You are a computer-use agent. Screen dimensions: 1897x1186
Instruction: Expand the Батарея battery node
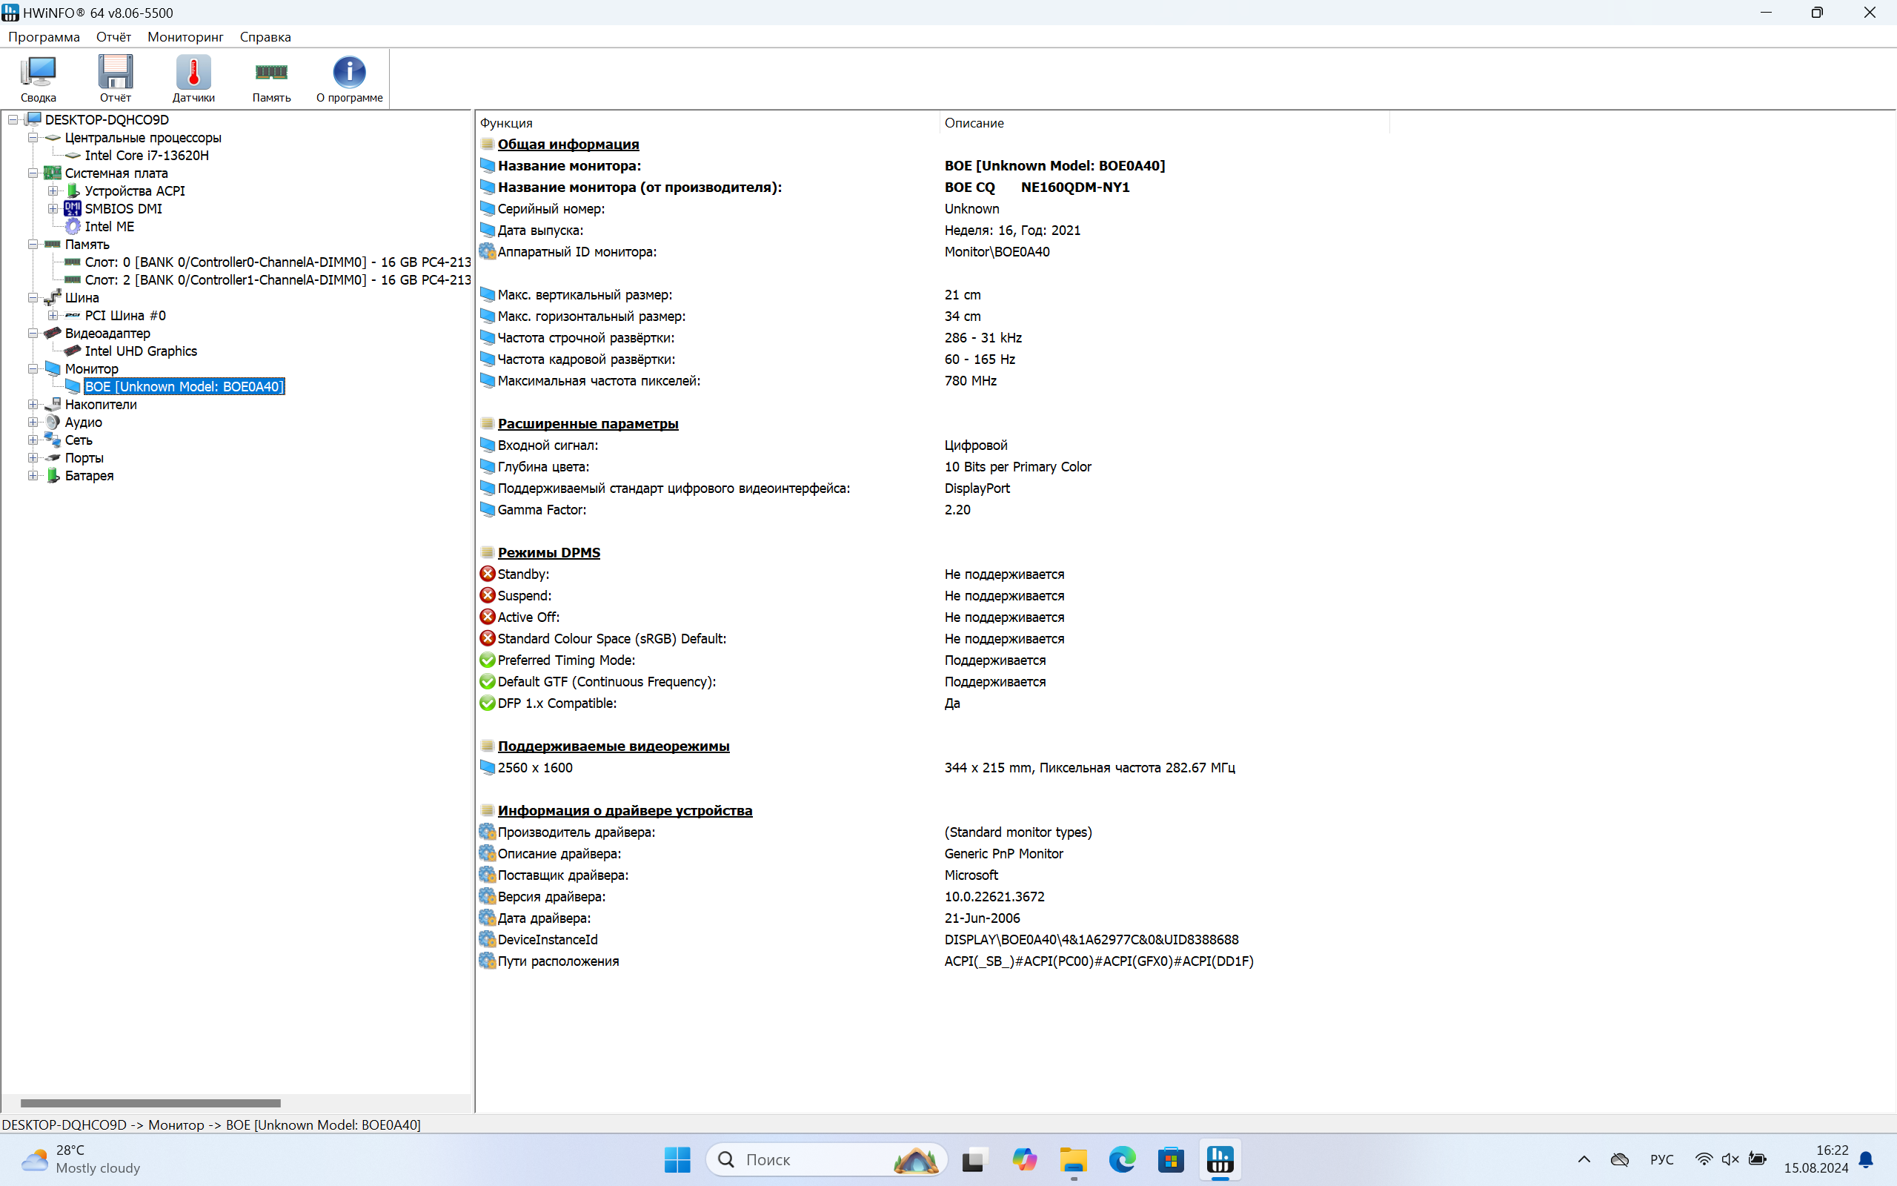(x=33, y=475)
